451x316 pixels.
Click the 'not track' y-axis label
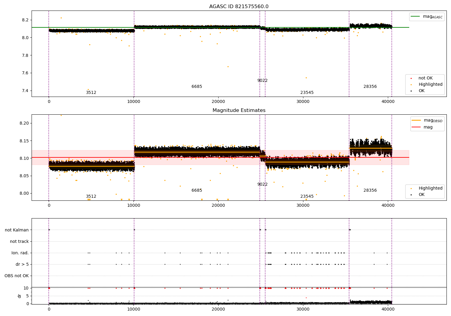[19, 242]
